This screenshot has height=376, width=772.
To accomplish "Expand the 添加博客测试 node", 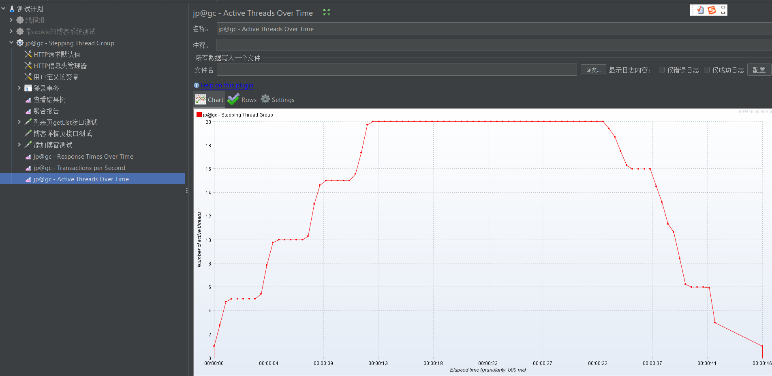I will pos(19,144).
